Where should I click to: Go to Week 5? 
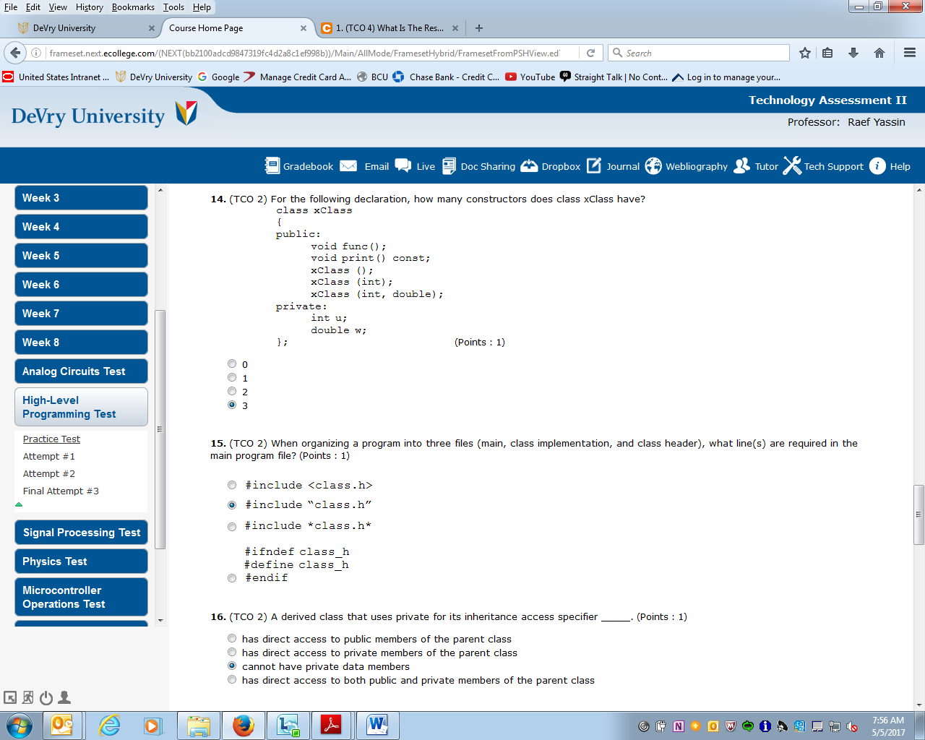(x=81, y=255)
